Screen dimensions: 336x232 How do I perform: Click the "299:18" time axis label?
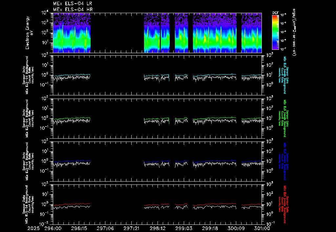click(210, 228)
